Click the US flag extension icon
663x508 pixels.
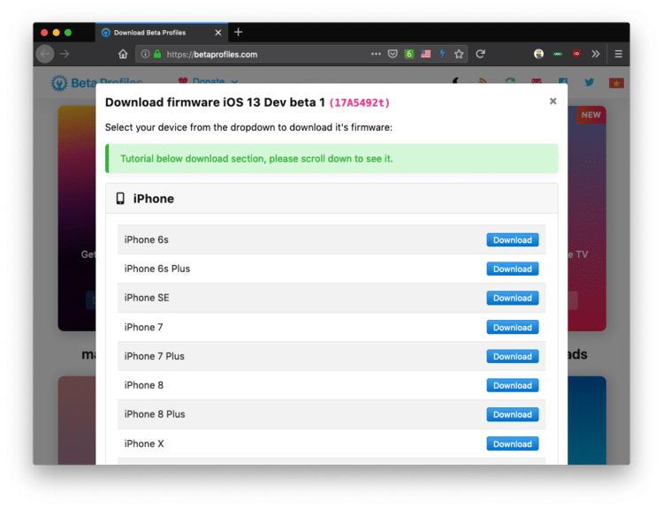[426, 54]
